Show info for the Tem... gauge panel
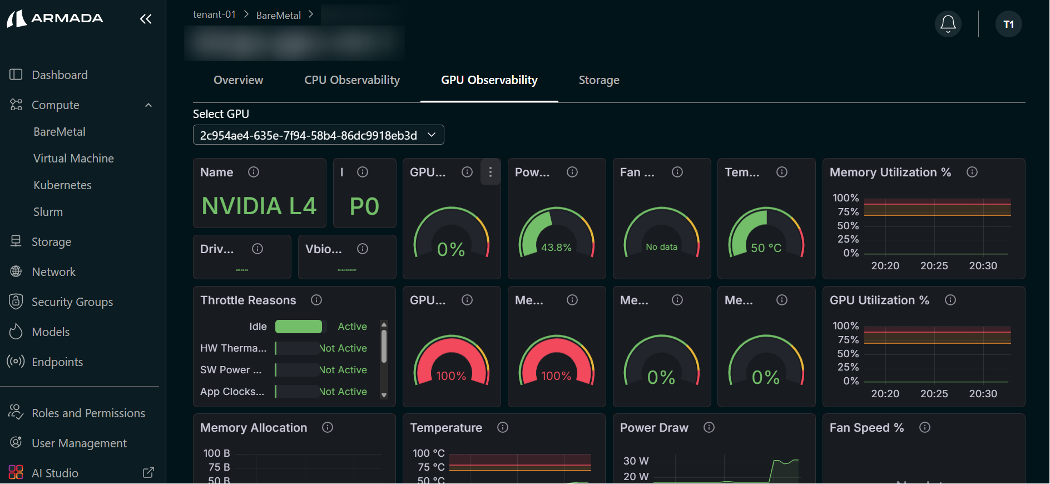1050x484 pixels. tap(782, 172)
